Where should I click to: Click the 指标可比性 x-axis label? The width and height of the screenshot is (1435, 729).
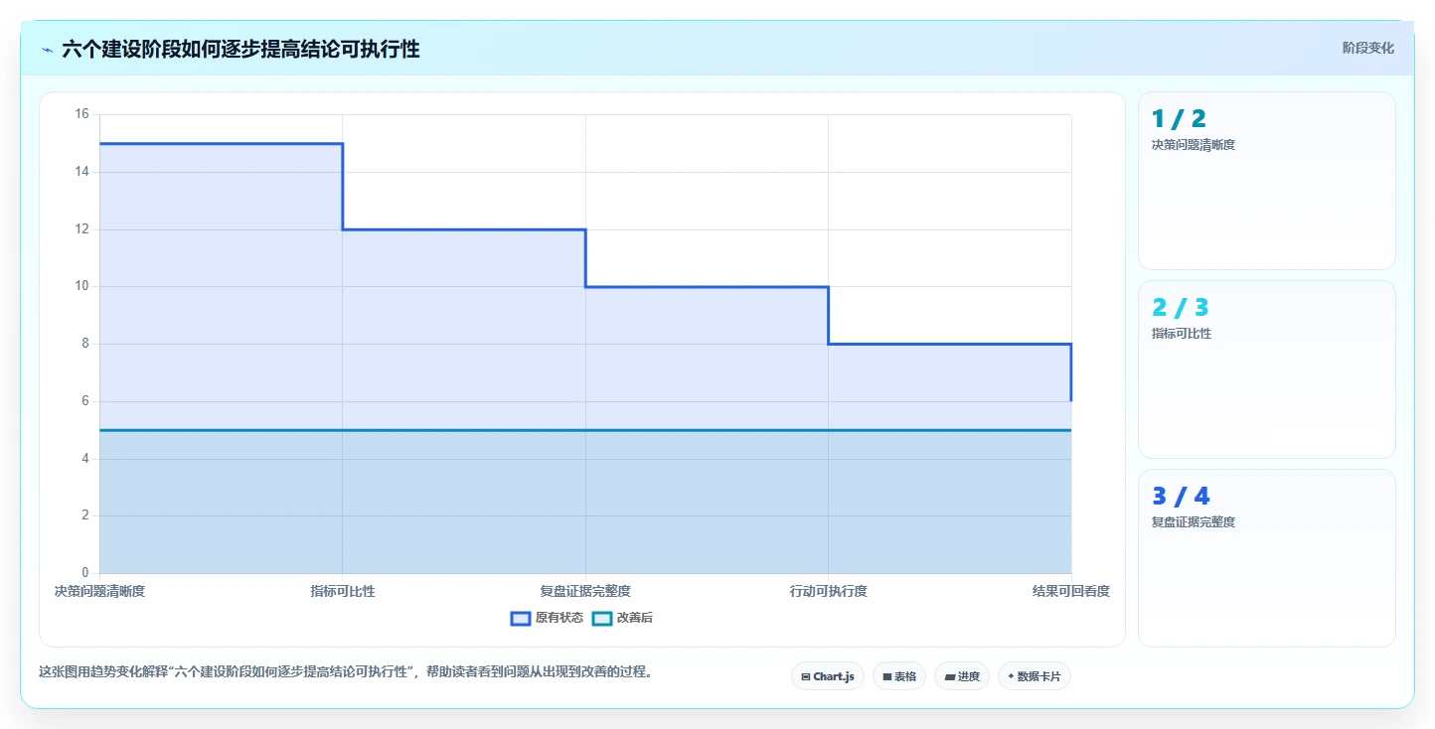pos(343,591)
